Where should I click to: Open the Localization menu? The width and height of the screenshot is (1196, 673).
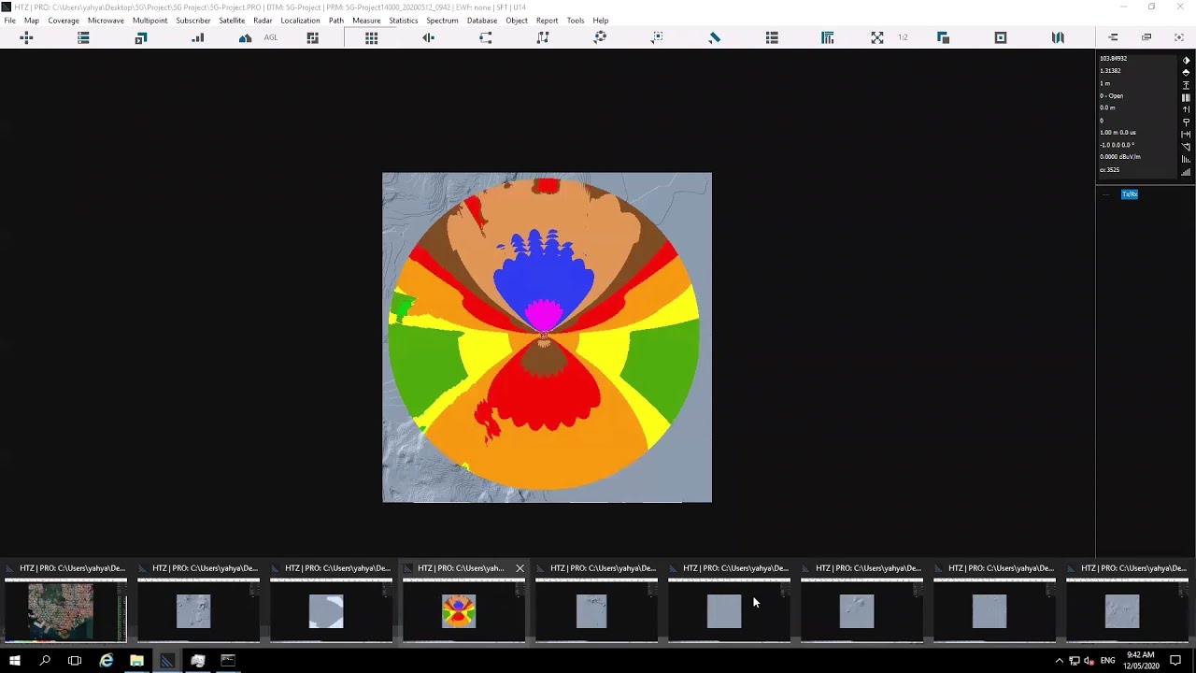click(300, 21)
